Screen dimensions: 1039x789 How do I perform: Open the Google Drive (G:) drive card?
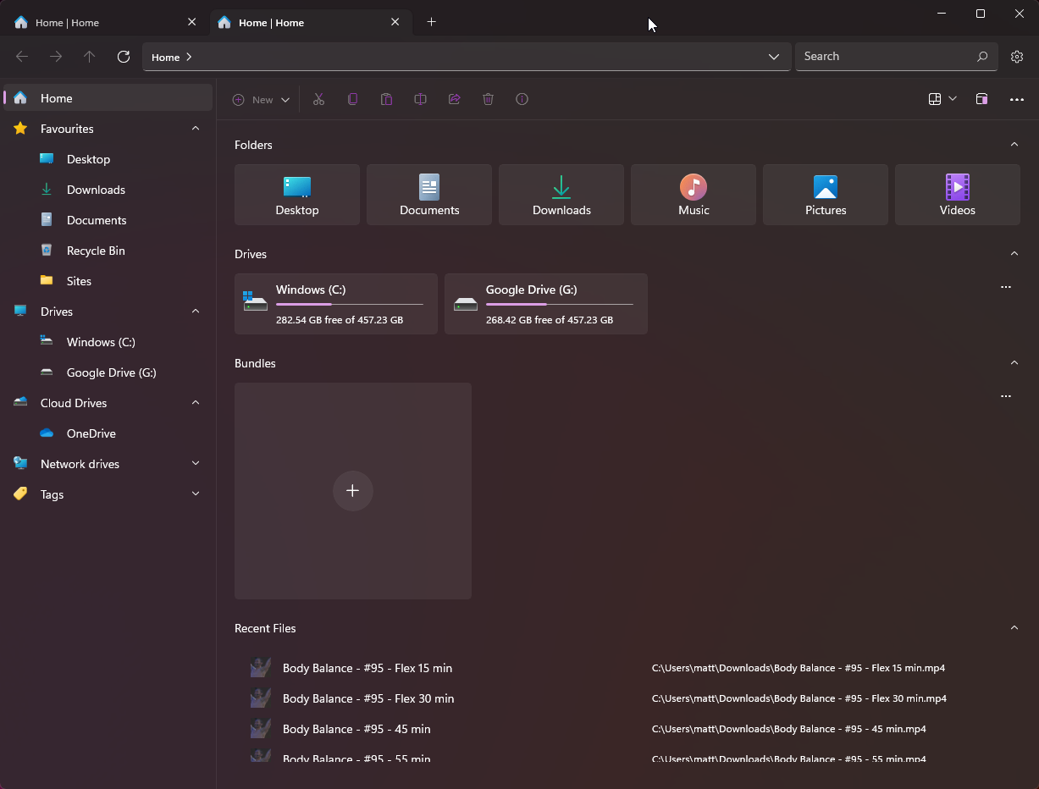(546, 304)
